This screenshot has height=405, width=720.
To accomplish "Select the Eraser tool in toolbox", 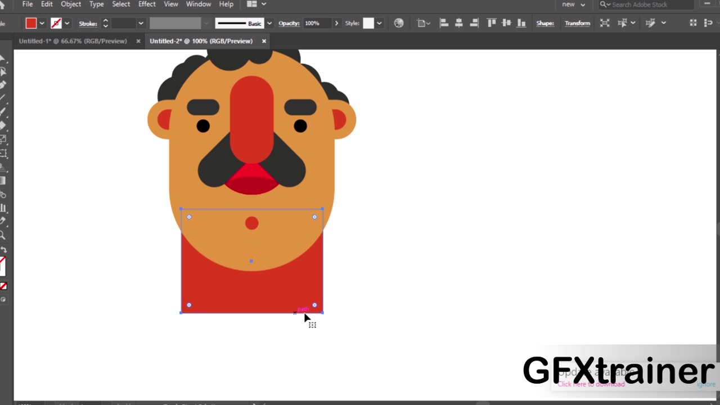I will tap(3, 125).
